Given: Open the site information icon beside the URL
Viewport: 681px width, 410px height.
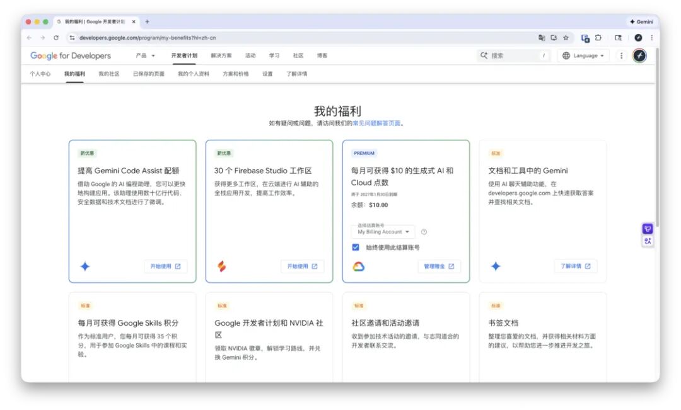Looking at the screenshot, I should pos(72,38).
